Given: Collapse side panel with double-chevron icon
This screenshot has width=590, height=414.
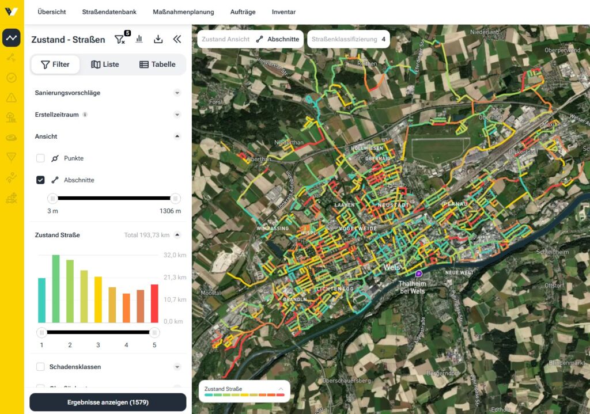Looking at the screenshot, I should (177, 39).
